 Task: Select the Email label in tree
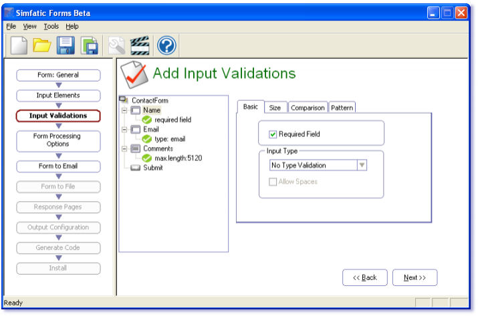151,130
